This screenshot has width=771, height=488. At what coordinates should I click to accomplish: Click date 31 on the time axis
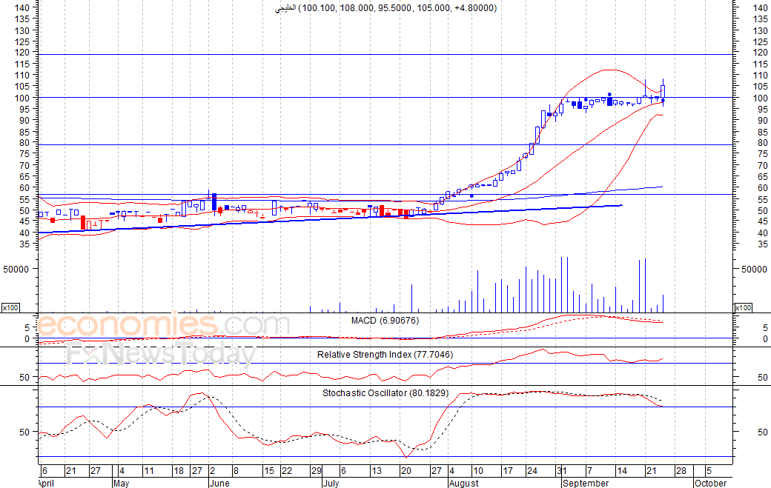coord(562,470)
